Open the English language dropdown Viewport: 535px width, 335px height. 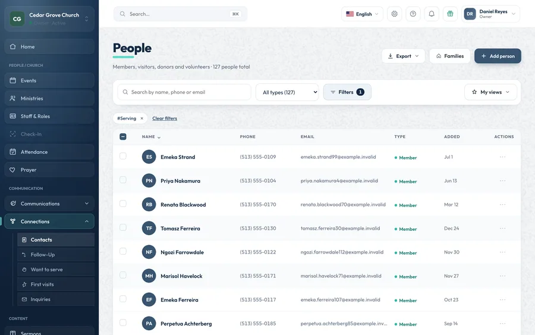point(362,14)
